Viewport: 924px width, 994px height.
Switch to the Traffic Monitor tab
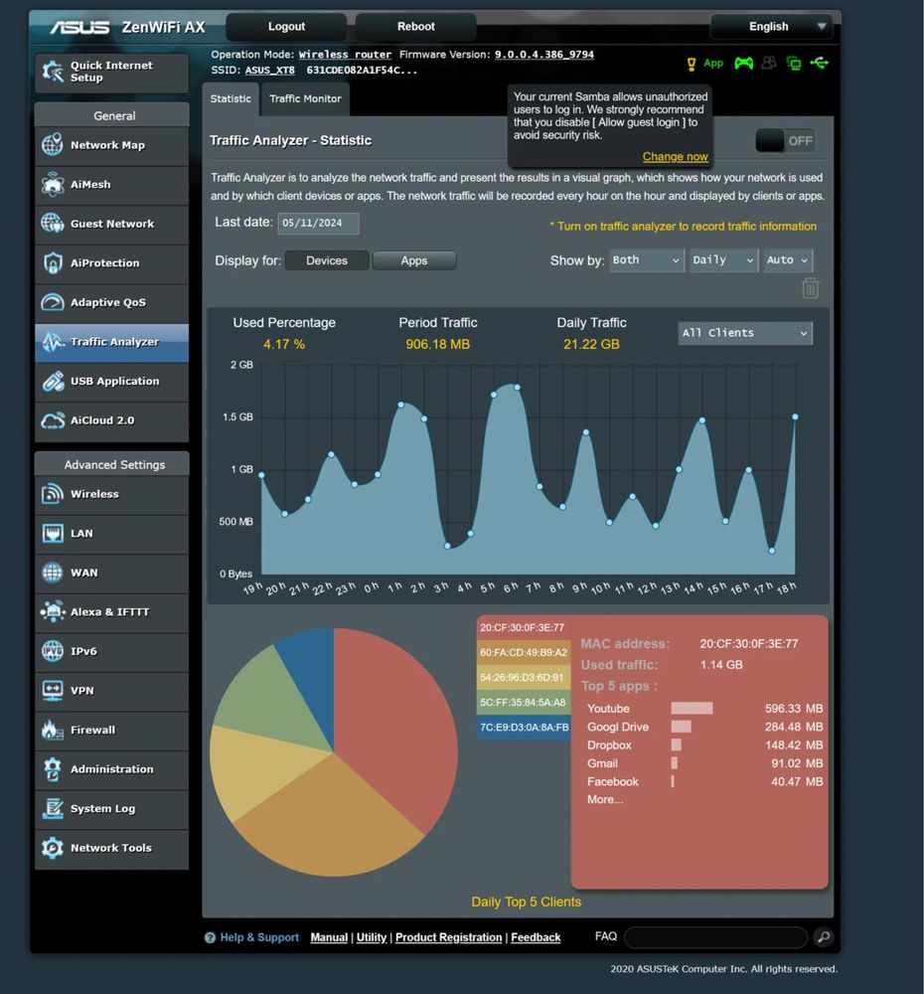[305, 98]
